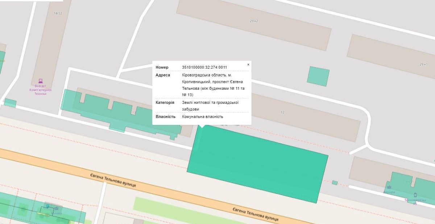The width and height of the screenshot is (435, 224).
Task: Click the Комунальна власність ownership value
Action: (203, 117)
